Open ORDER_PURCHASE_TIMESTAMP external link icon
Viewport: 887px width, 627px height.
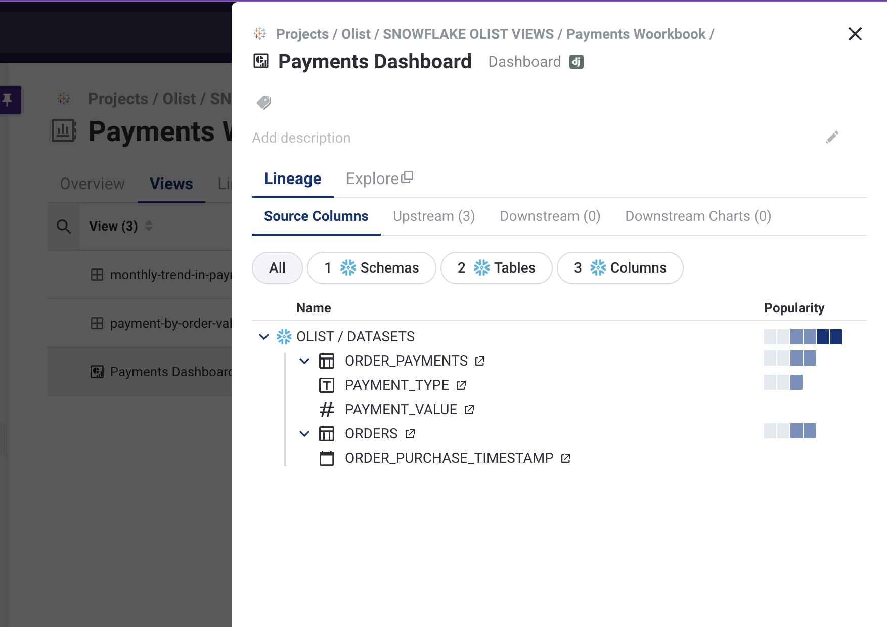[566, 458]
